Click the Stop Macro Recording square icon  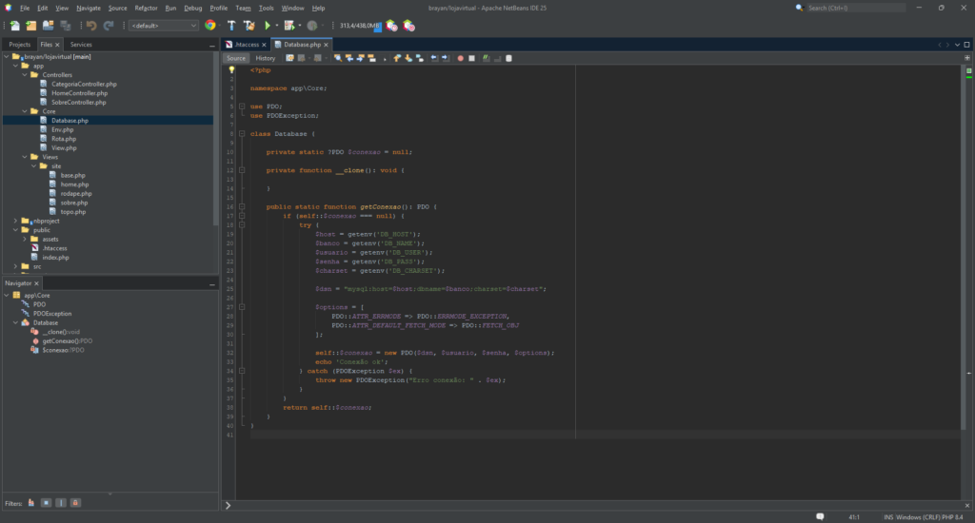tap(471, 58)
